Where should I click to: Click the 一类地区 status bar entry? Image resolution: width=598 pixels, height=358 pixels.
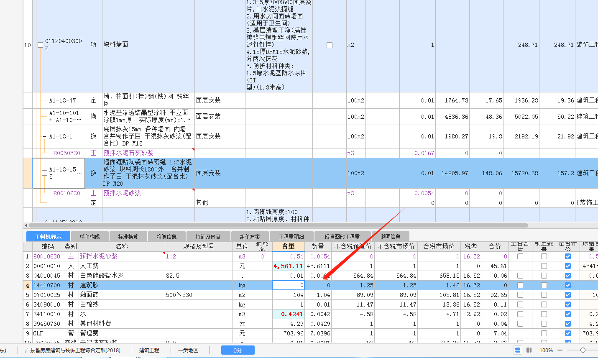coord(188,350)
